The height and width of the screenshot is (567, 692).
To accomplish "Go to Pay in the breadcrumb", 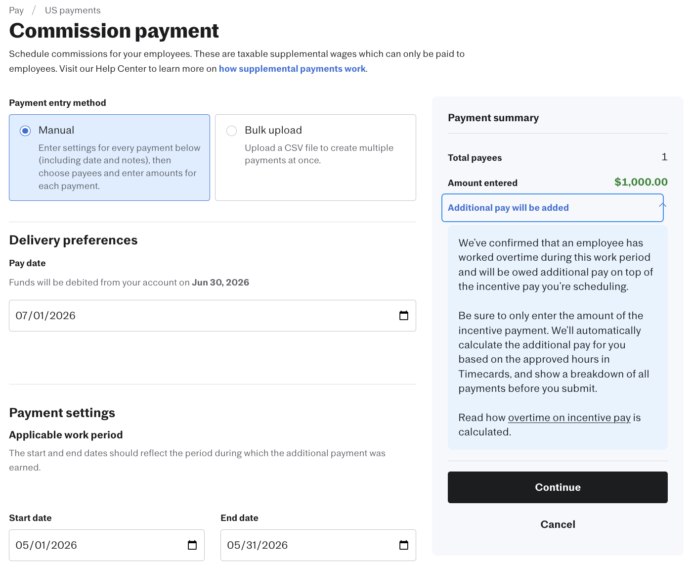I will coord(16,10).
